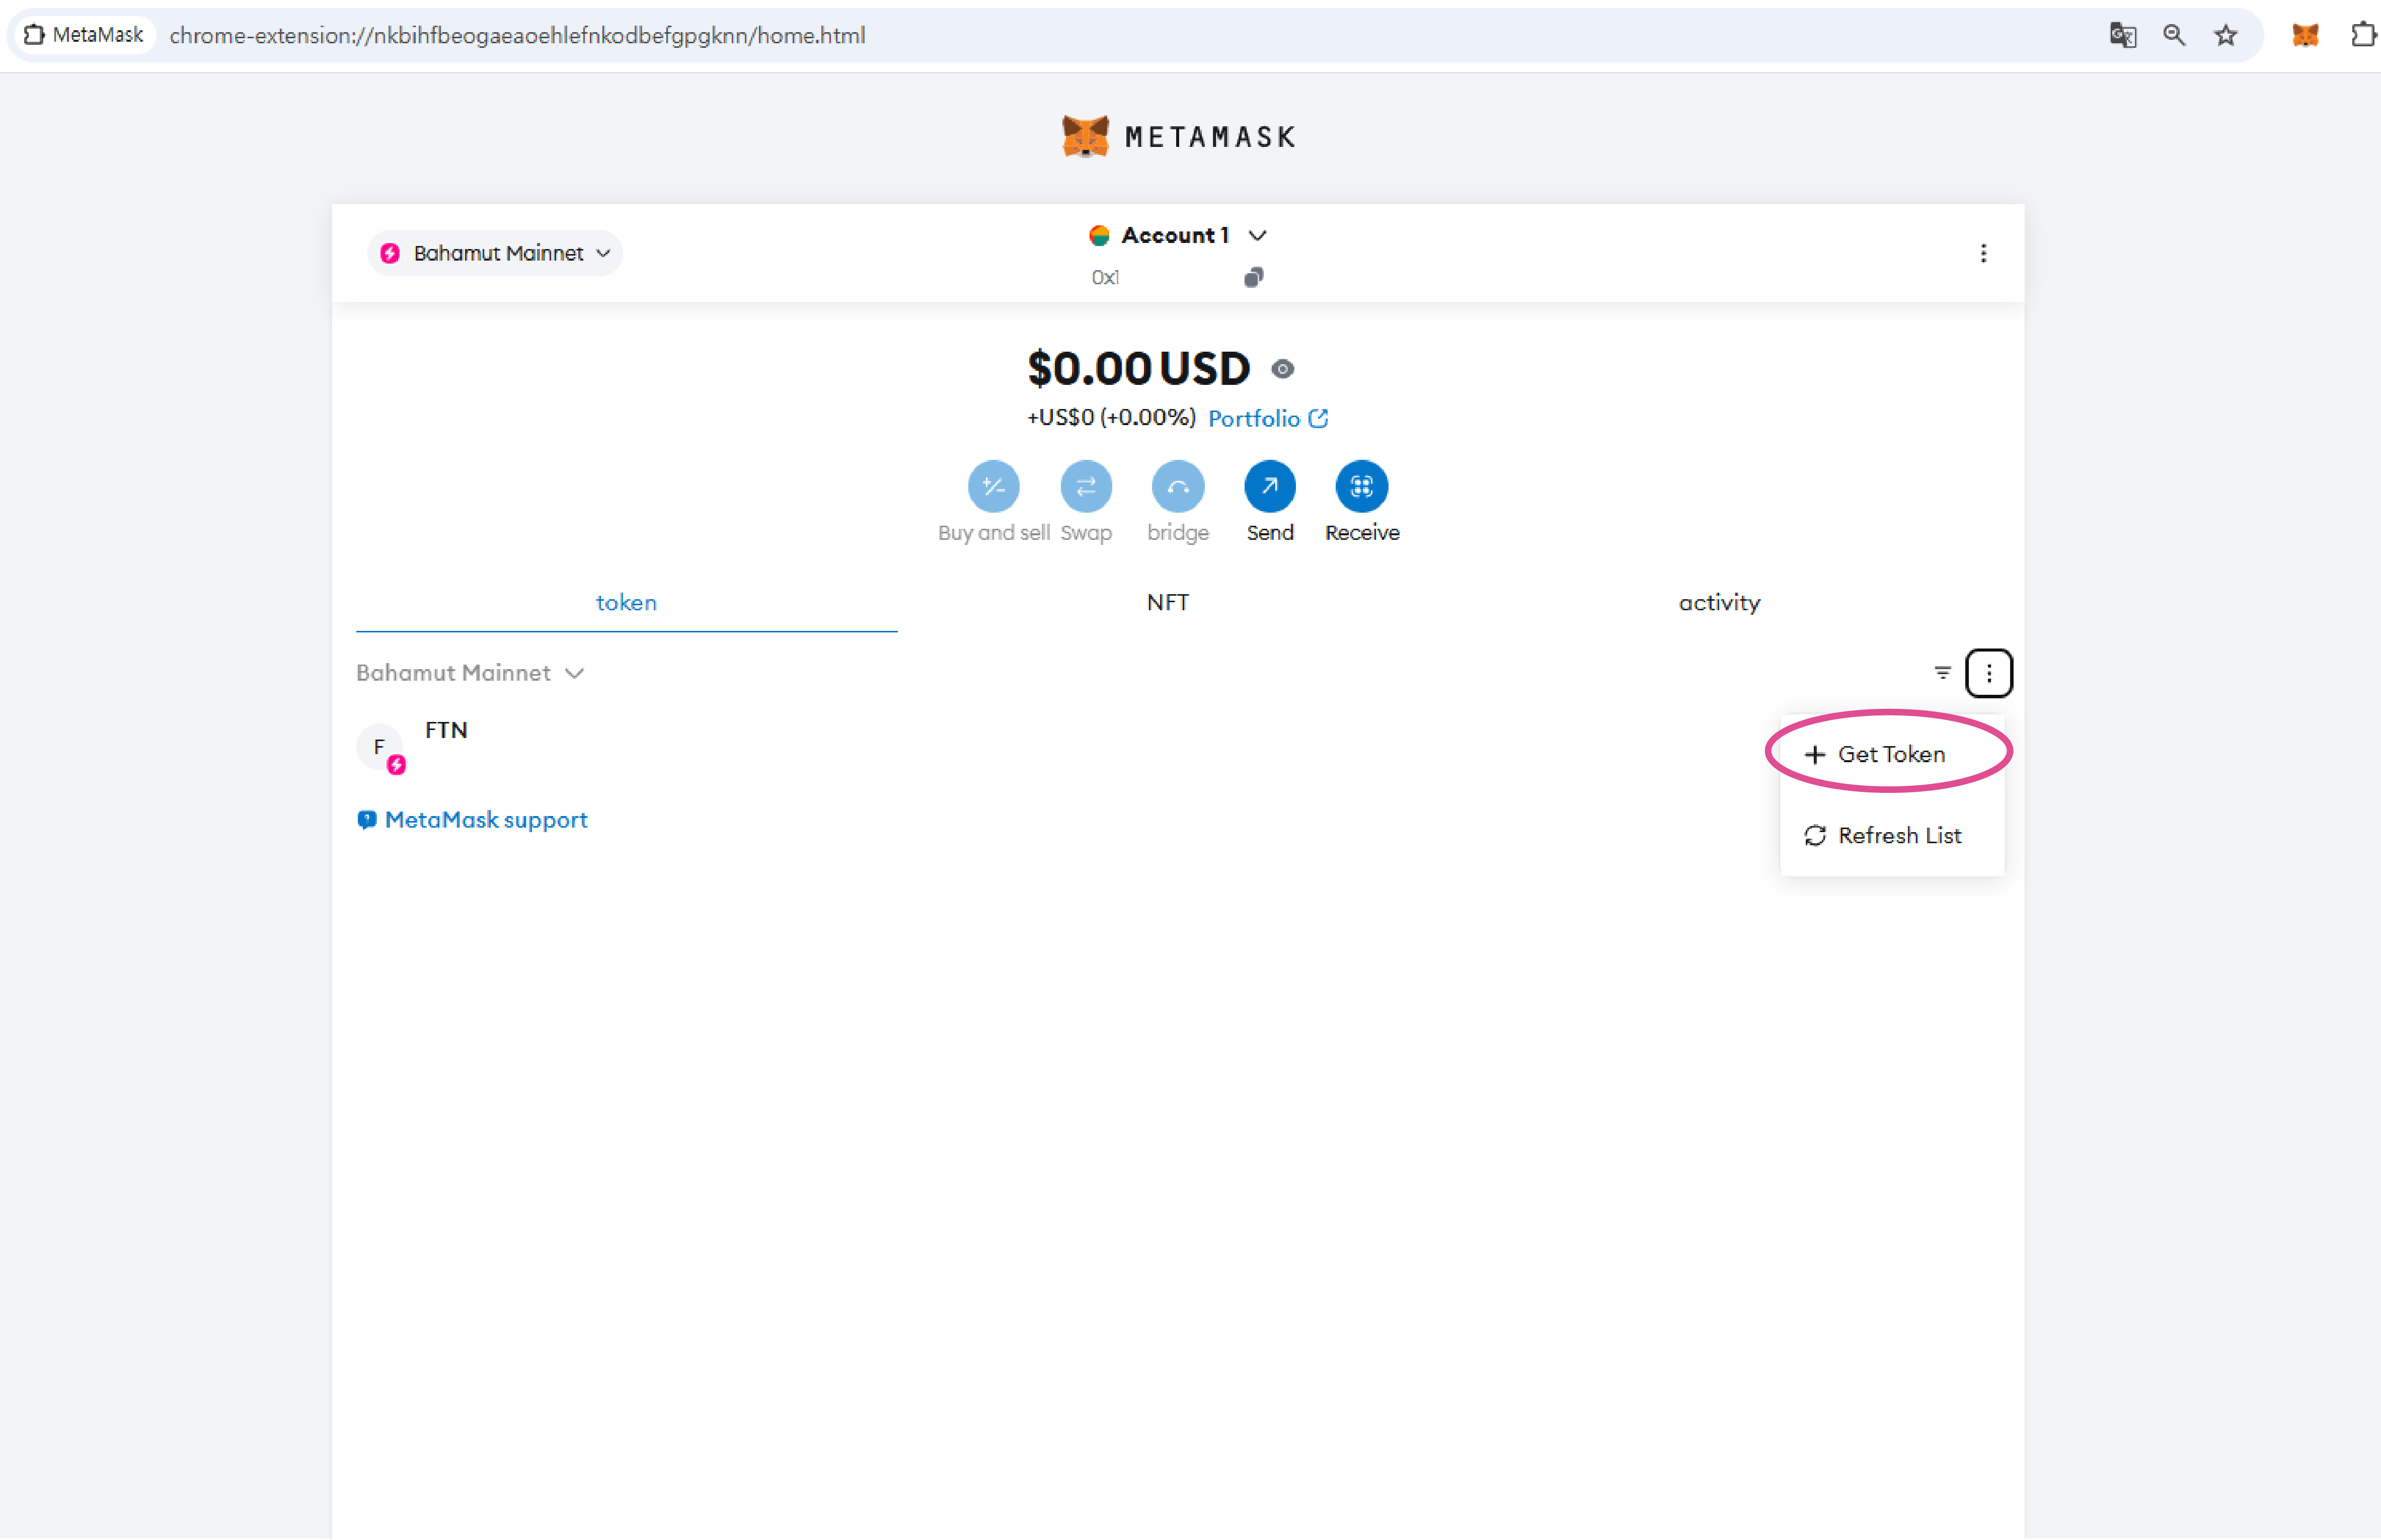Copy the account address icon

[x=1254, y=277]
